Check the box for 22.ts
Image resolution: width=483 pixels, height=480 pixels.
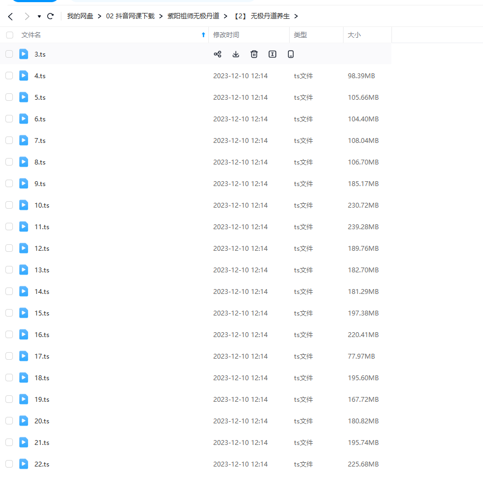pos(9,464)
